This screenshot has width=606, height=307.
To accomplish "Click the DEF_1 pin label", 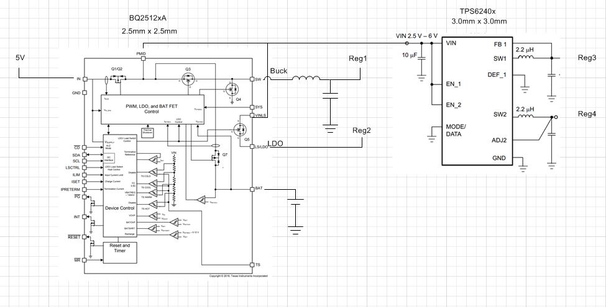I will (497, 75).
